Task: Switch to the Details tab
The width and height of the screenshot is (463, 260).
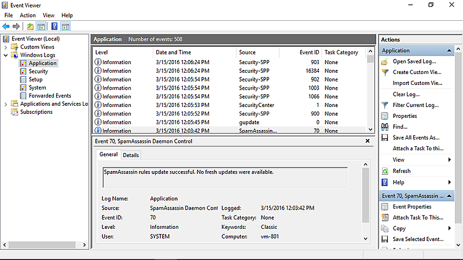Action: pyautogui.click(x=131, y=155)
